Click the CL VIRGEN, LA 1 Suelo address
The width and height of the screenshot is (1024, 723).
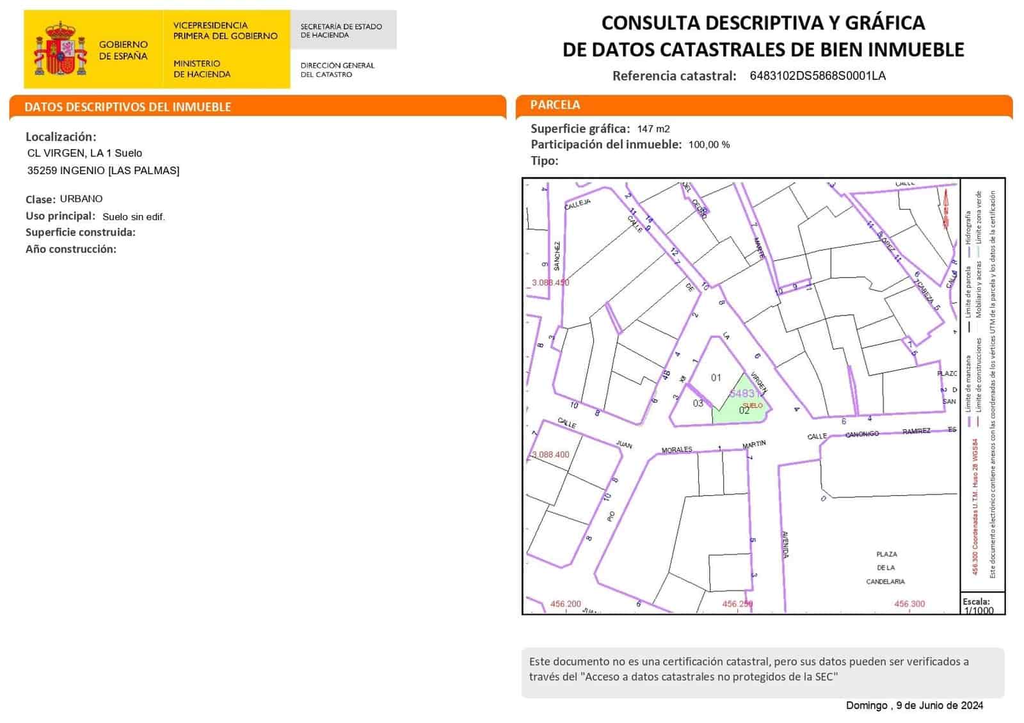tap(84, 153)
